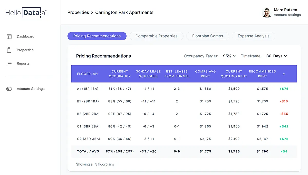Expand the 30-Days timeframe dropdown
This screenshot has height=175, width=308.
pyautogui.click(x=276, y=56)
